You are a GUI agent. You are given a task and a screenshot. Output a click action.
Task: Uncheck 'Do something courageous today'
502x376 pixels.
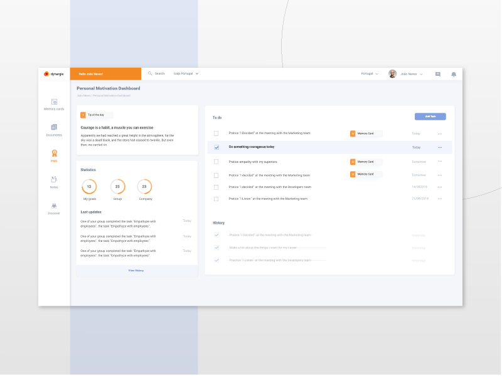[216, 147]
